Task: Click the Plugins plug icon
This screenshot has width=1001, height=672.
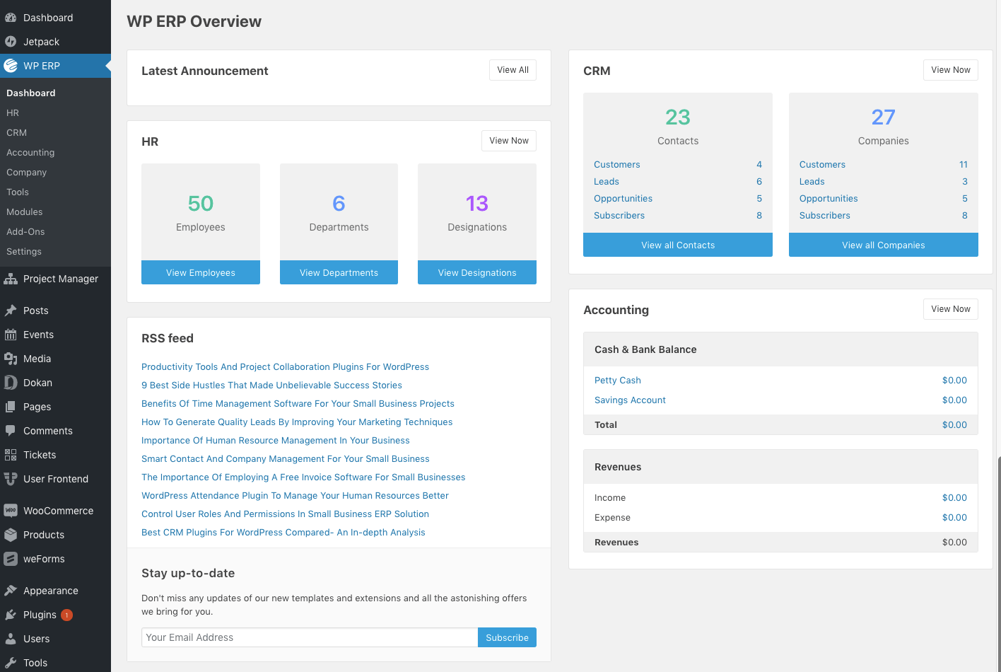Action: click(x=11, y=615)
